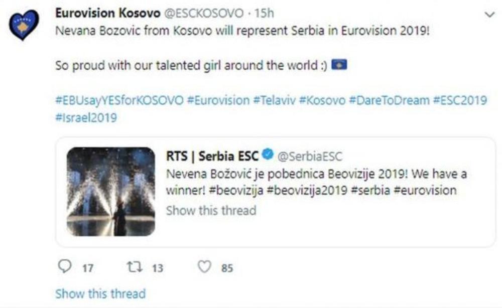The image size is (502, 308).
Task: Click the reply speech bubble icon
Action: click(65, 267)
